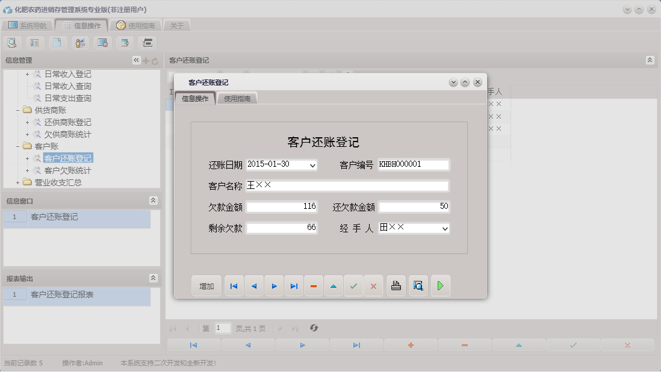Delete the record using the red minus icon
Image resolution: width=661 pixels, height=372 pixels.
point(313,286)
